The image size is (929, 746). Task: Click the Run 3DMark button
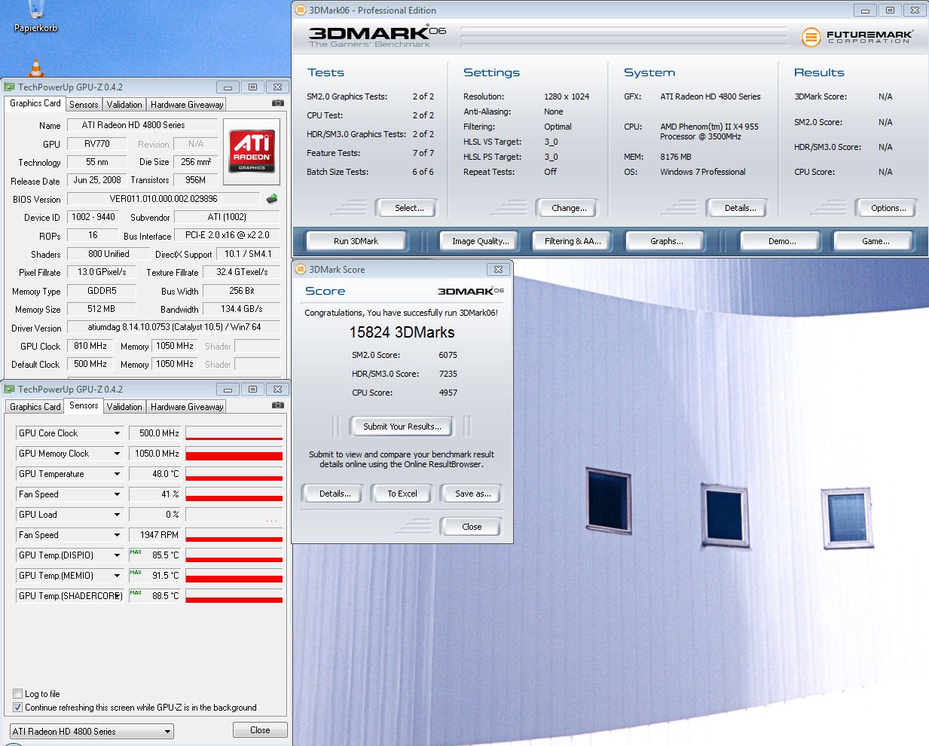356,241
